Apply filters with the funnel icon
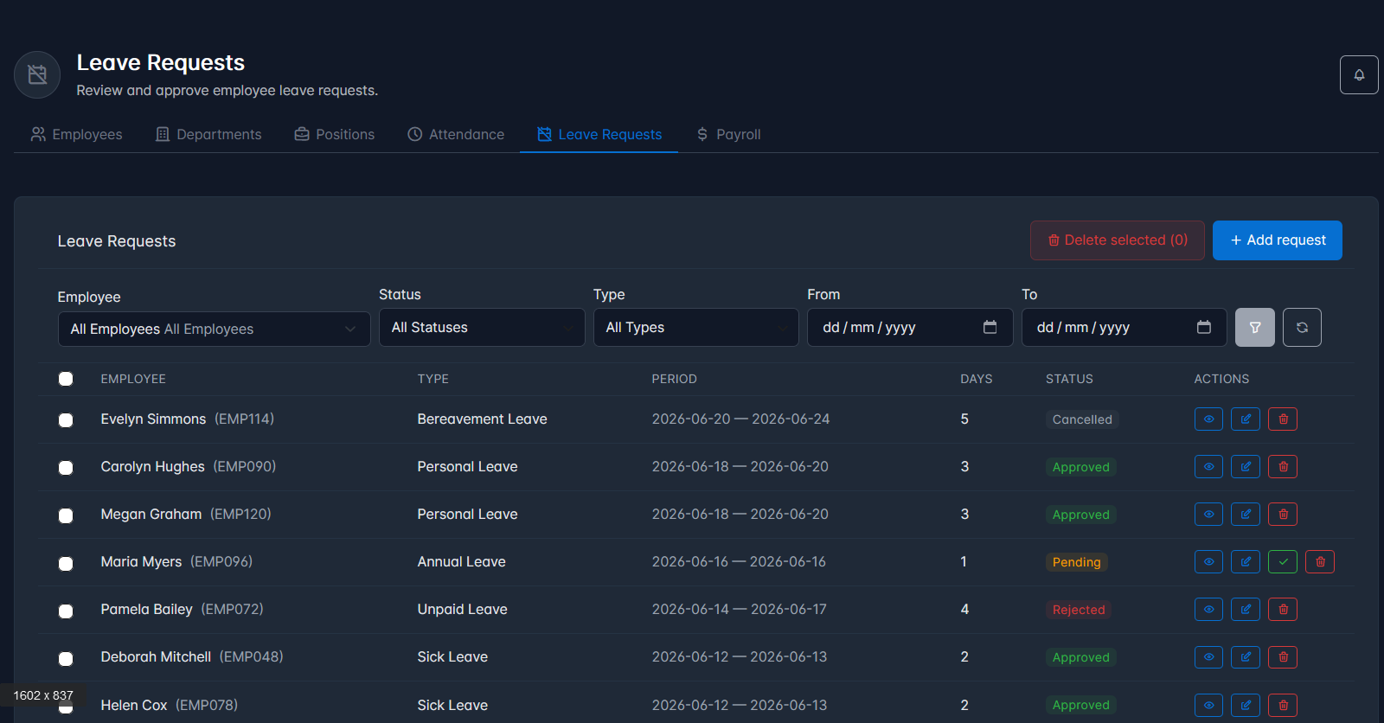1384x723 pixels. coord(1255,328)
